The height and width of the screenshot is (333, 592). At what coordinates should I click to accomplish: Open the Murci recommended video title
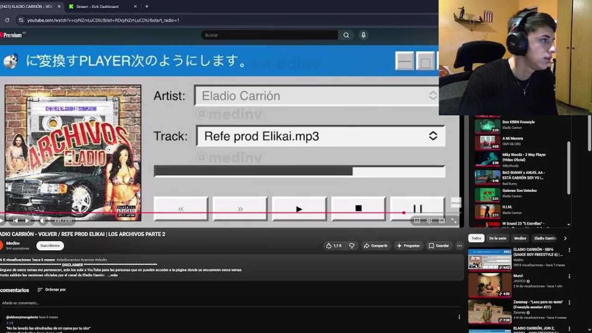tap(518, 276)
